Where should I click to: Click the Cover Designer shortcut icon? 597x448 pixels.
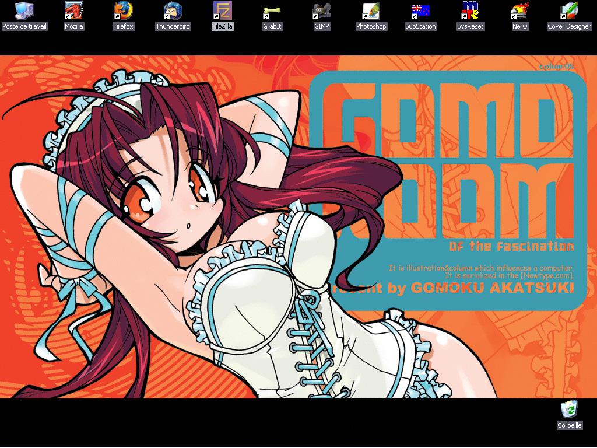pos(569,10)
